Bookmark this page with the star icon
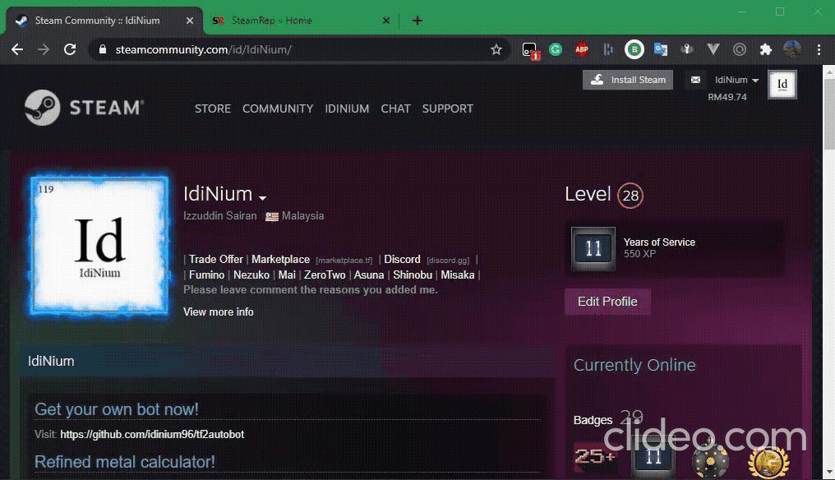835x480 pixels. pos(496,49)
